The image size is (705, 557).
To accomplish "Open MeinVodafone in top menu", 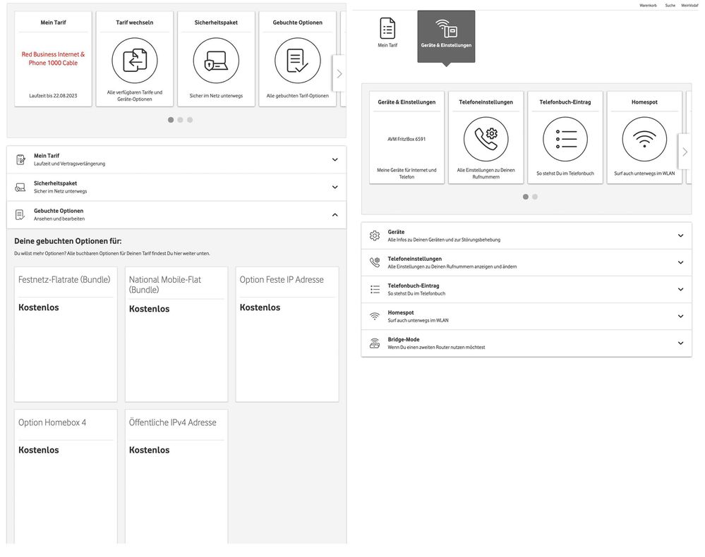I will [x=689, y=6].
